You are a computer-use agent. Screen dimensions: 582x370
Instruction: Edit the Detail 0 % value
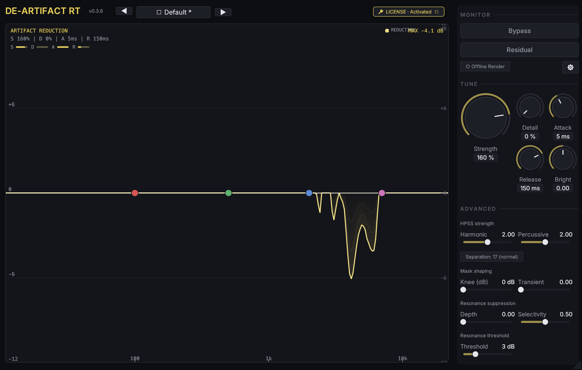tap(530, 136)
